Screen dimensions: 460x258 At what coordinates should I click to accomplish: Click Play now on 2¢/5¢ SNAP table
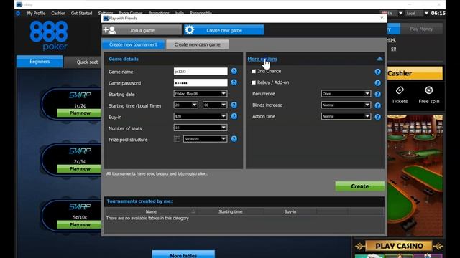80,169
